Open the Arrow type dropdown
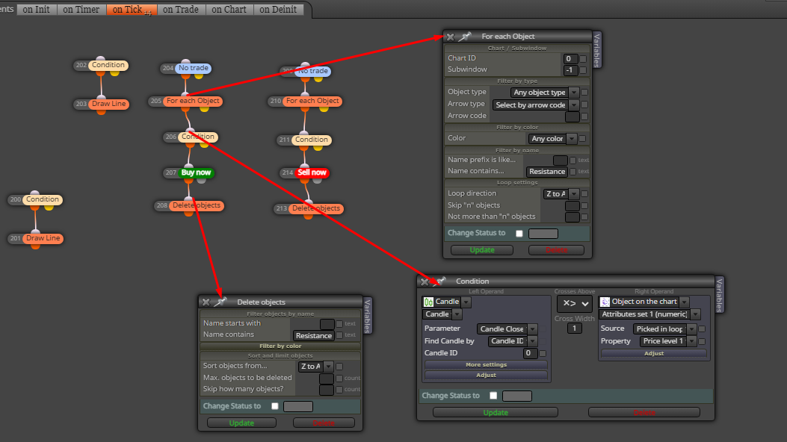Viewport: 787px width, 442px height. pos(536,105)
